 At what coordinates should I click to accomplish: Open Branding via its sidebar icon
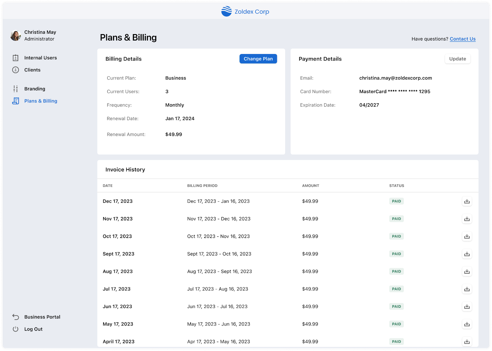coord(15,89)
